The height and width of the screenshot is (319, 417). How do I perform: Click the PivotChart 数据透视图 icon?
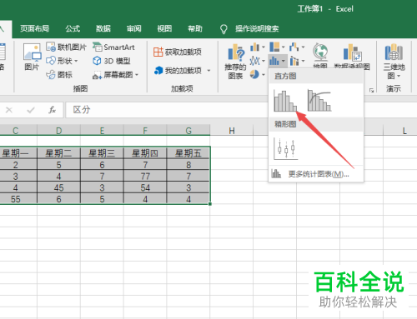(352, 52)
